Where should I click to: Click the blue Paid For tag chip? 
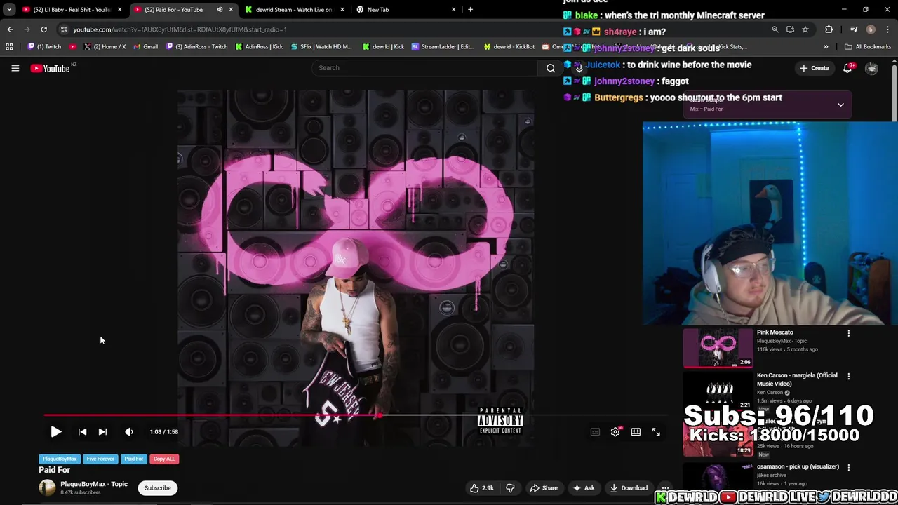click(133, 459)
